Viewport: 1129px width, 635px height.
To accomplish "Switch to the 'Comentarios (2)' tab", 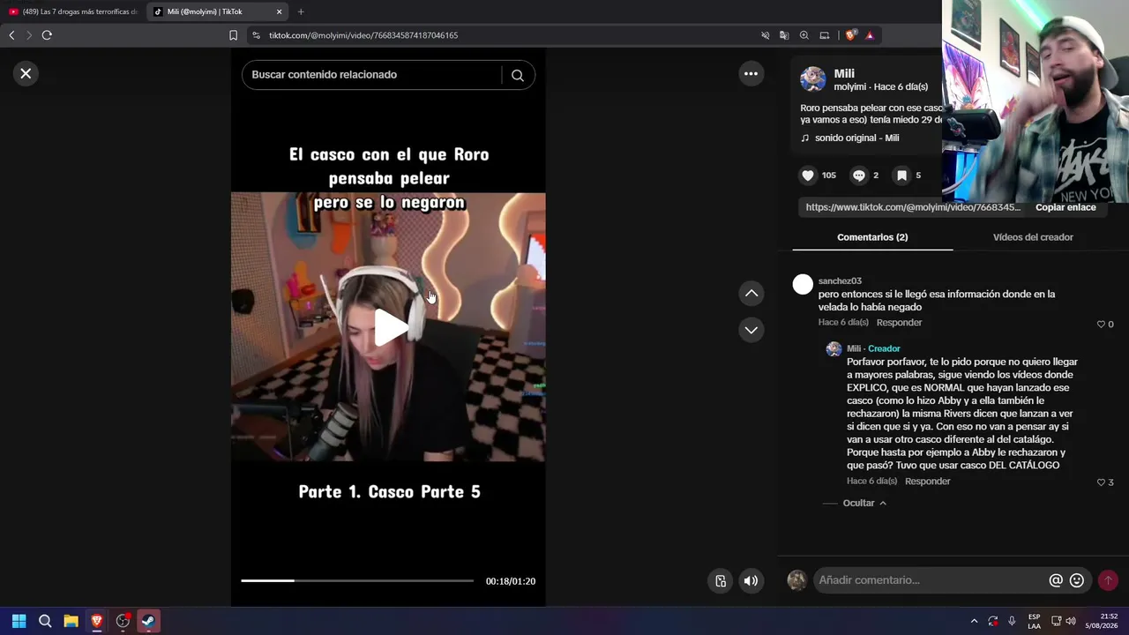I will [x=872, y=237].
